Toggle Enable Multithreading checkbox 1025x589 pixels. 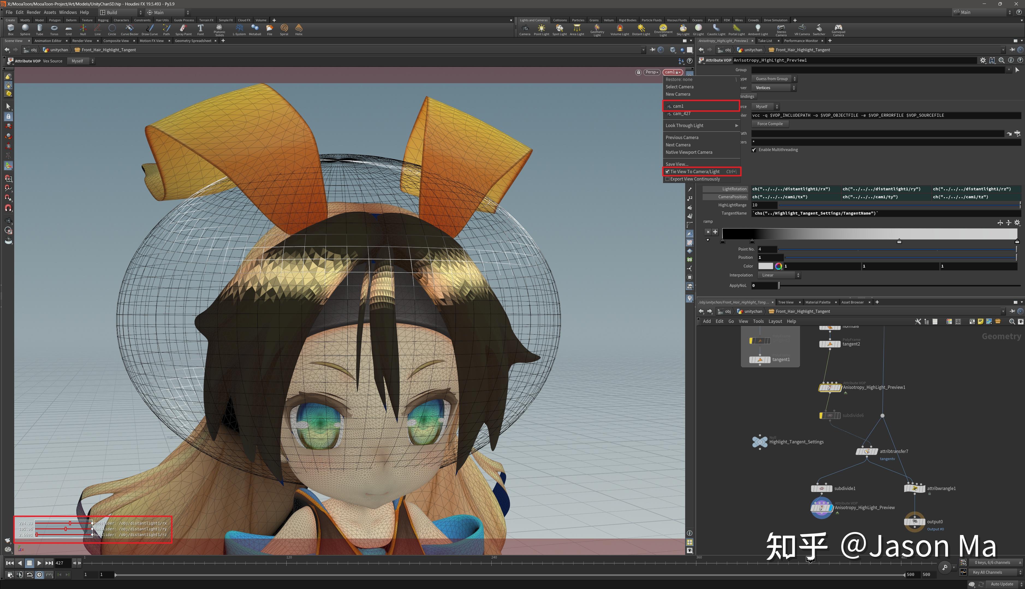coord(754,150)
